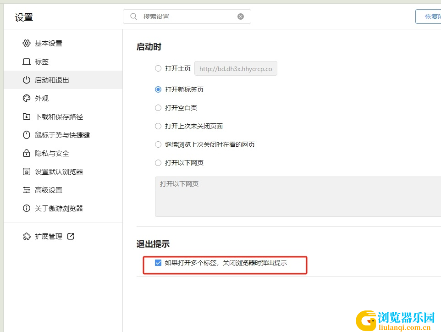441x332 pixels.
Task: Click the 搜索设置 search input
Action: (x=187, y=17)
